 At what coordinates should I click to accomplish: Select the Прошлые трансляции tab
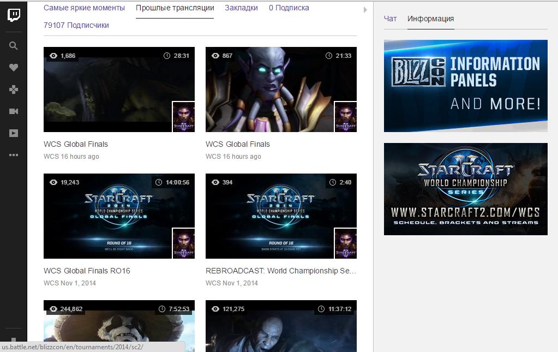click(175, 8)
